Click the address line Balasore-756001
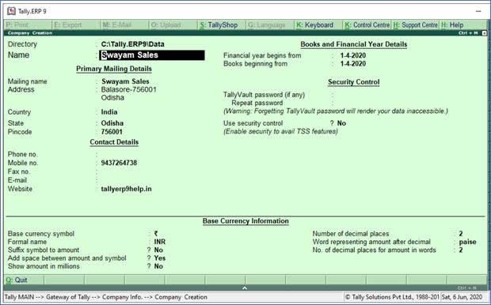 coord(129,89)
